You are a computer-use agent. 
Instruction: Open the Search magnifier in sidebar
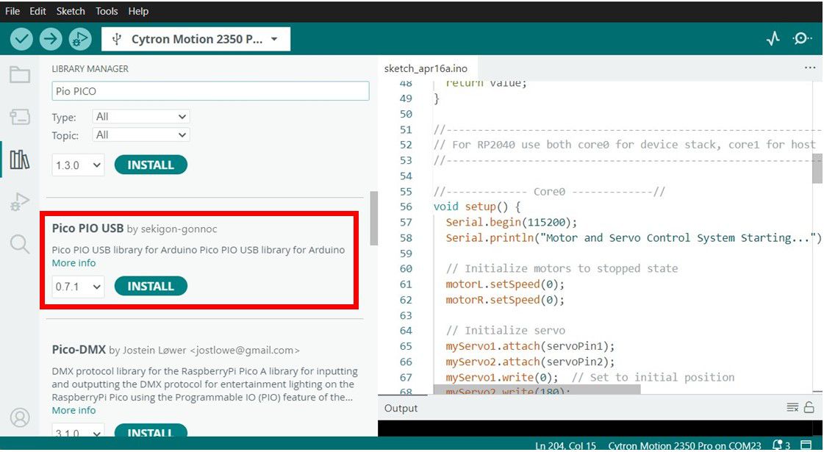point(20,244)
